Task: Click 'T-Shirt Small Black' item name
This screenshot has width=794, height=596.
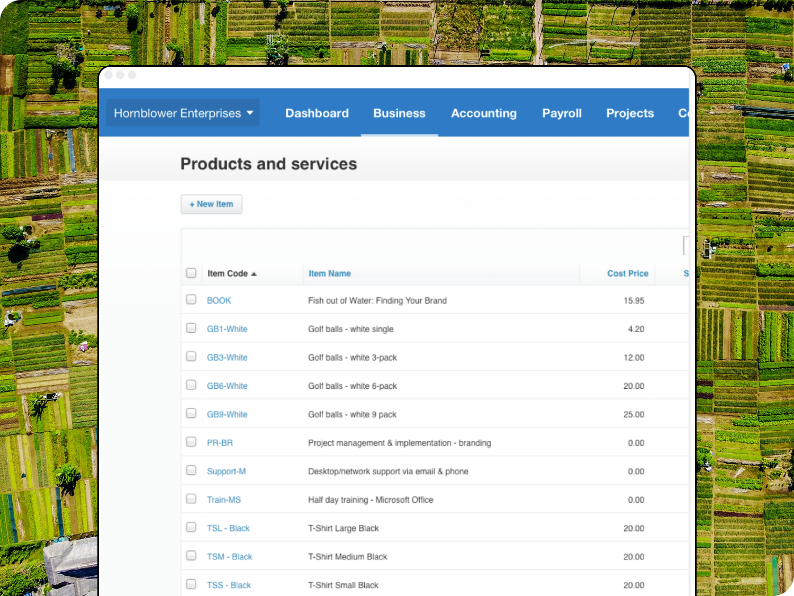Action: [343, 585]
